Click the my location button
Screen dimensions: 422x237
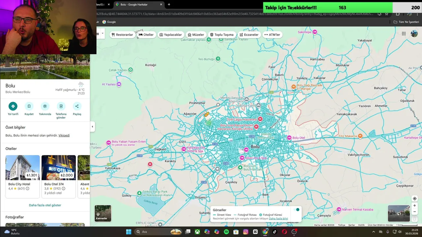[x=415, y=198]
